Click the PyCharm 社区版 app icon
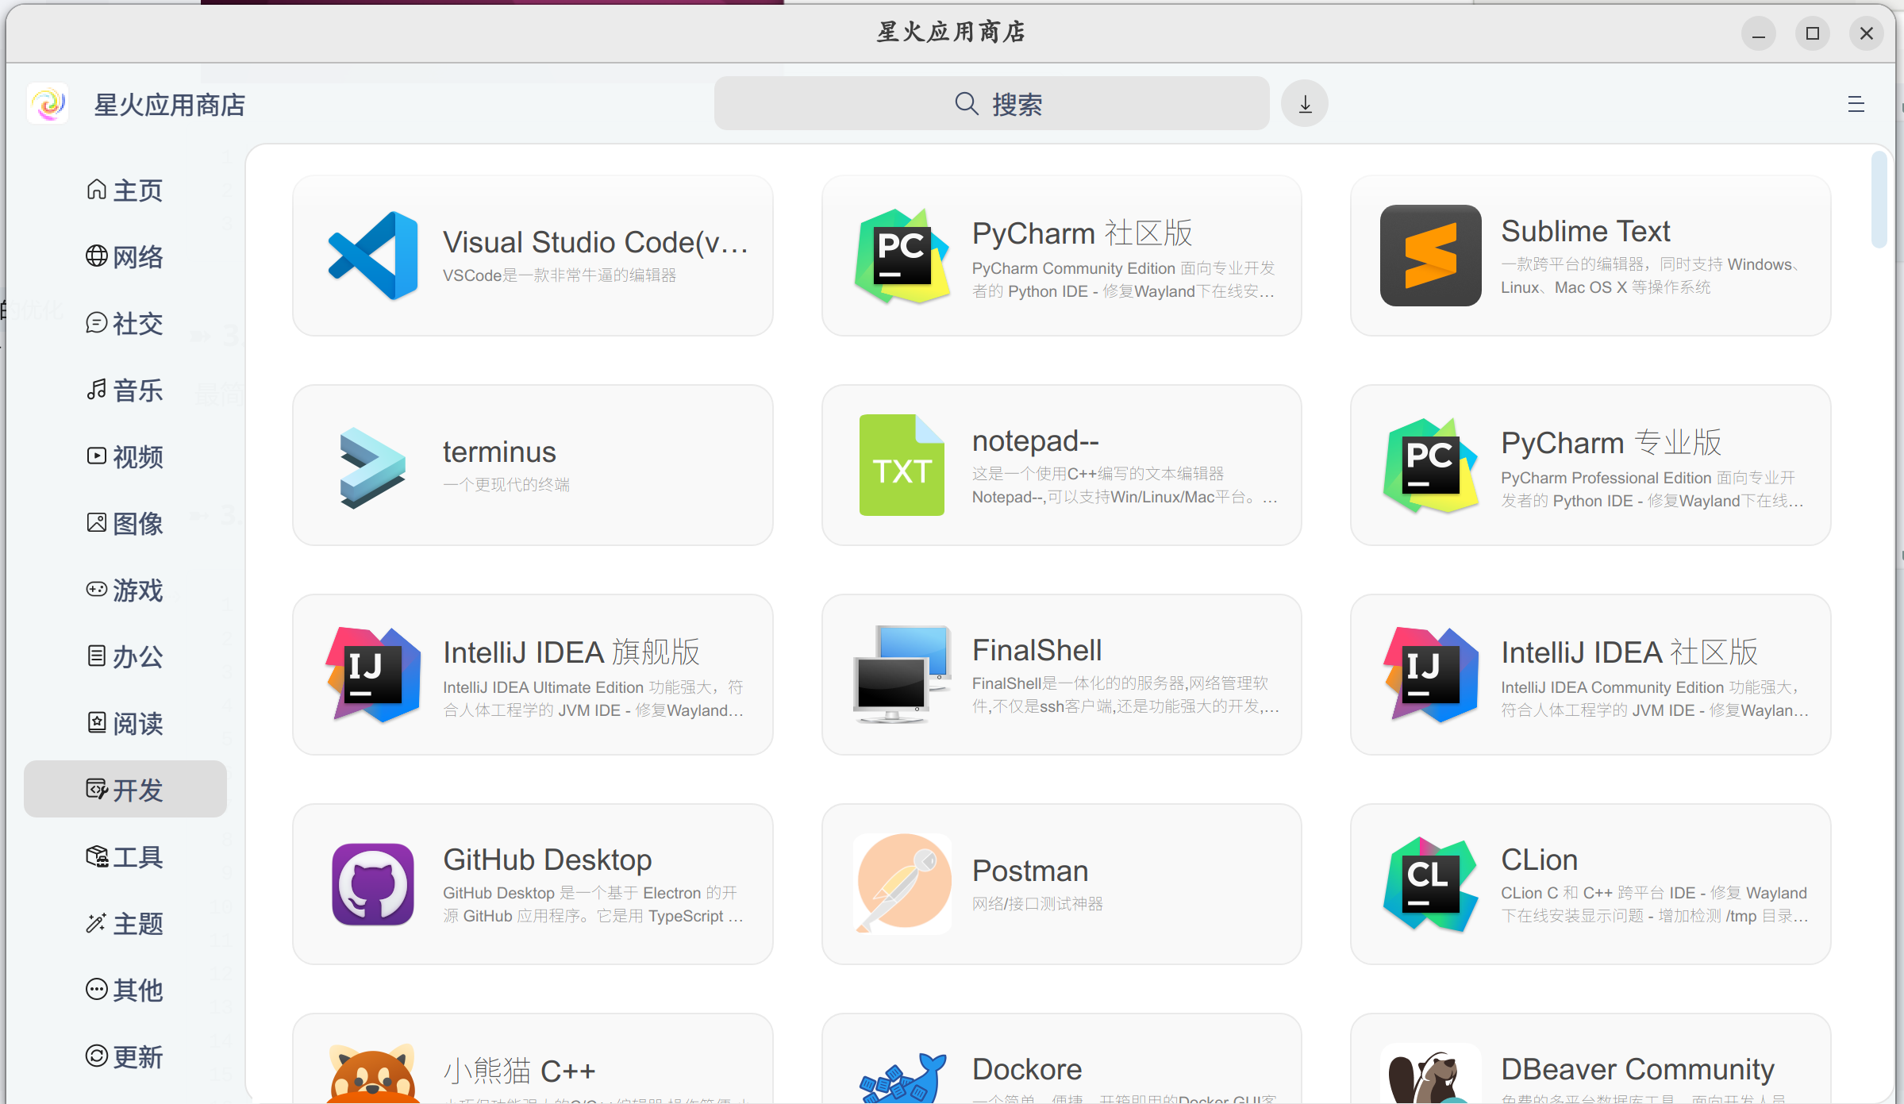 [x=902, y=256]
